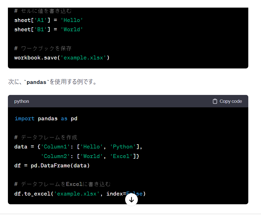Viewport: 261px width, 222px height.
Task: Click the clipboard icon beside Copy code
Action: click(215, 101)
